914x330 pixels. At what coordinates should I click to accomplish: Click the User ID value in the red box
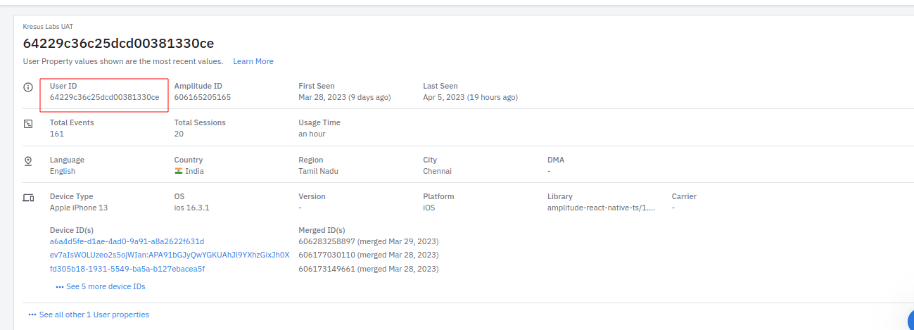click(x=104, y=97)
